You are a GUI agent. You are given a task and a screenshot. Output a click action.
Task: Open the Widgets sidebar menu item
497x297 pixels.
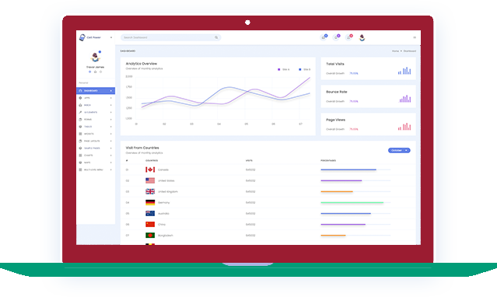tap(96, 134)
